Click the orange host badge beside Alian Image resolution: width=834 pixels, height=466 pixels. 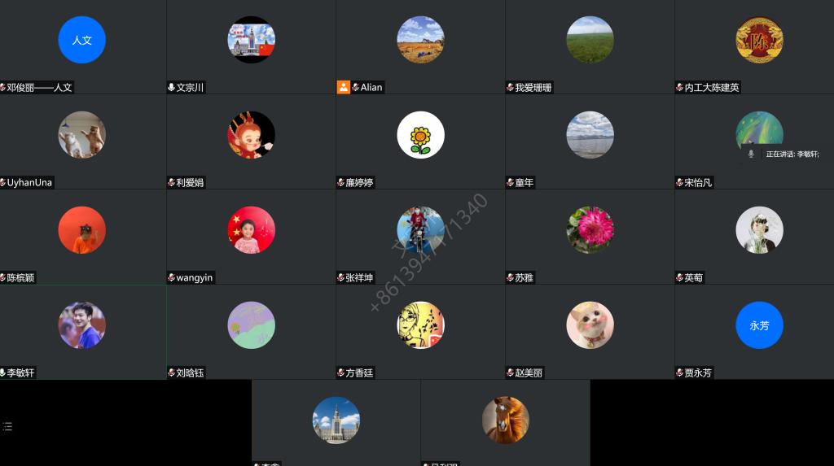tap(343, 87)
